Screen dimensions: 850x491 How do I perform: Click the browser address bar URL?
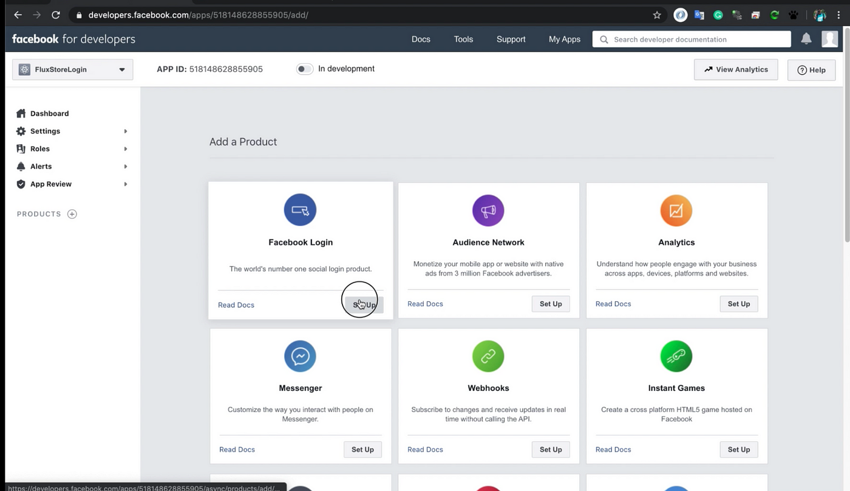pos(199,15)
